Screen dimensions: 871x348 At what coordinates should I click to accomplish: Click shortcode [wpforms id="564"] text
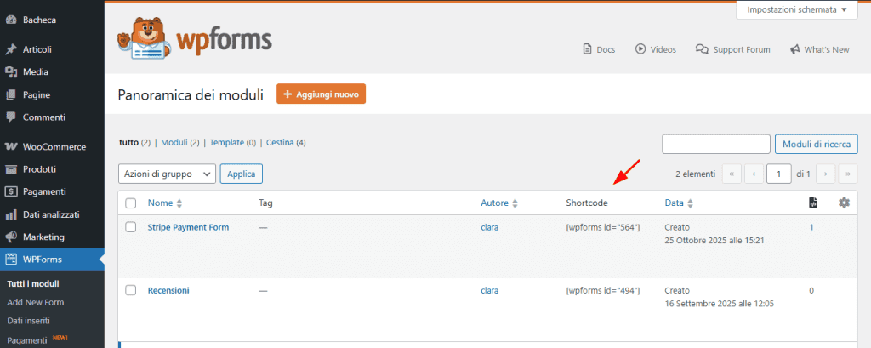point(603,227)
